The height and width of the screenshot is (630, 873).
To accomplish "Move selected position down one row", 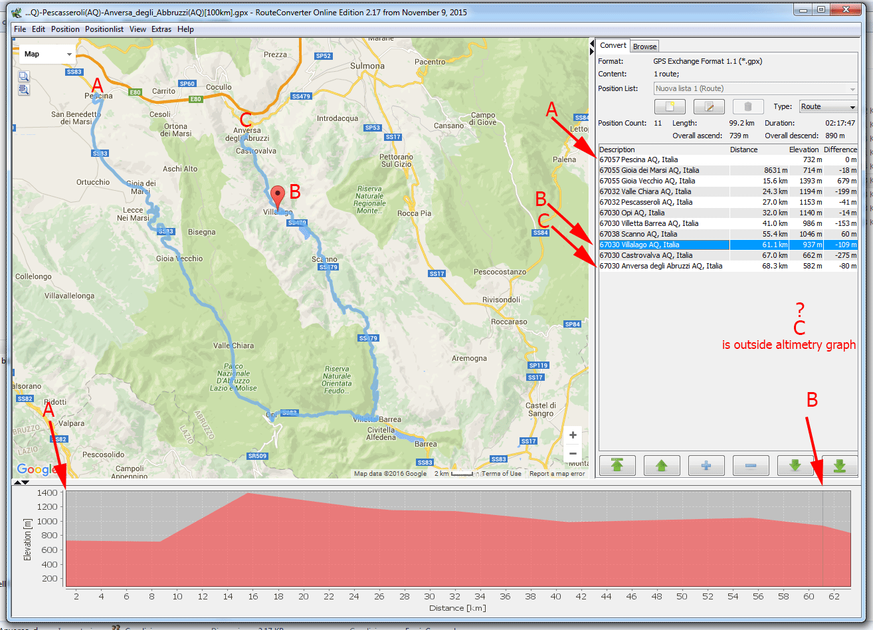I will click(x=795, y=465).
